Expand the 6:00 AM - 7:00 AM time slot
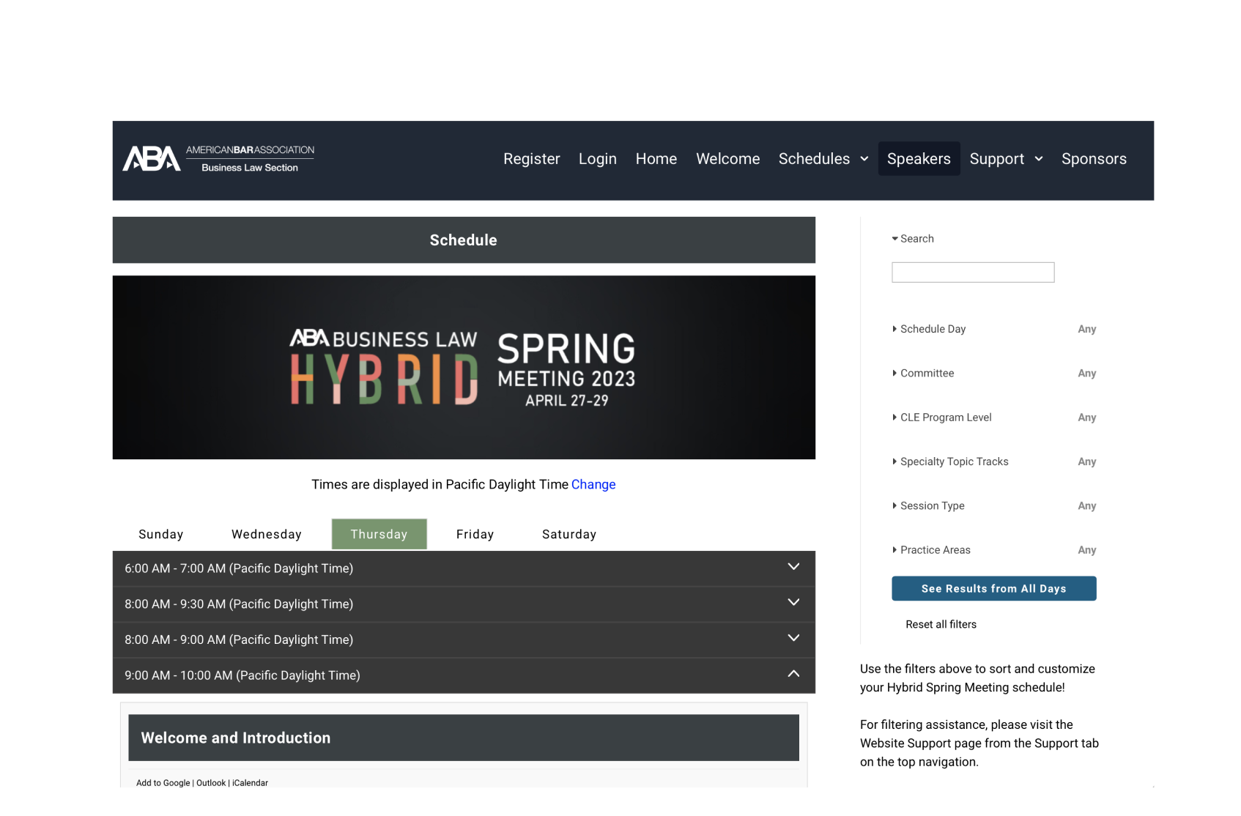Screen dimensions: 1241x816 click(x=464, y=568)
